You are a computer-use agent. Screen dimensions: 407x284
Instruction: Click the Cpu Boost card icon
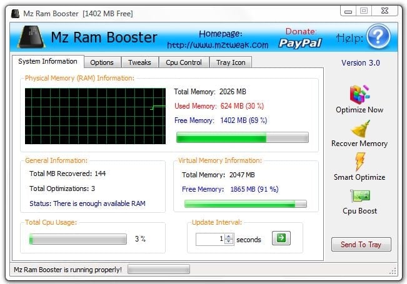tap(360, 196)
